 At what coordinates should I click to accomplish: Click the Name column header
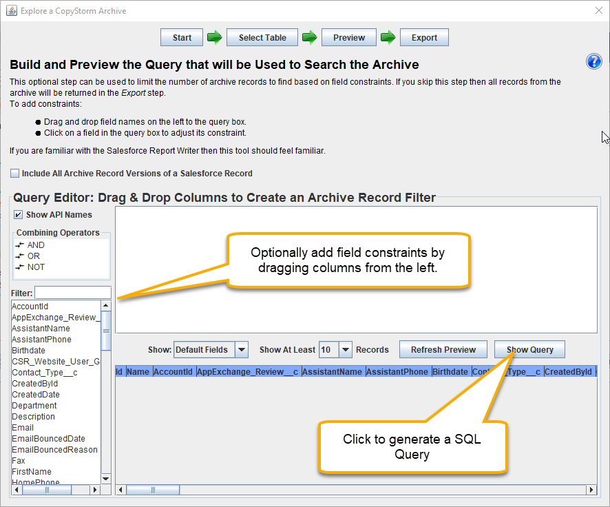click(138, 371)
